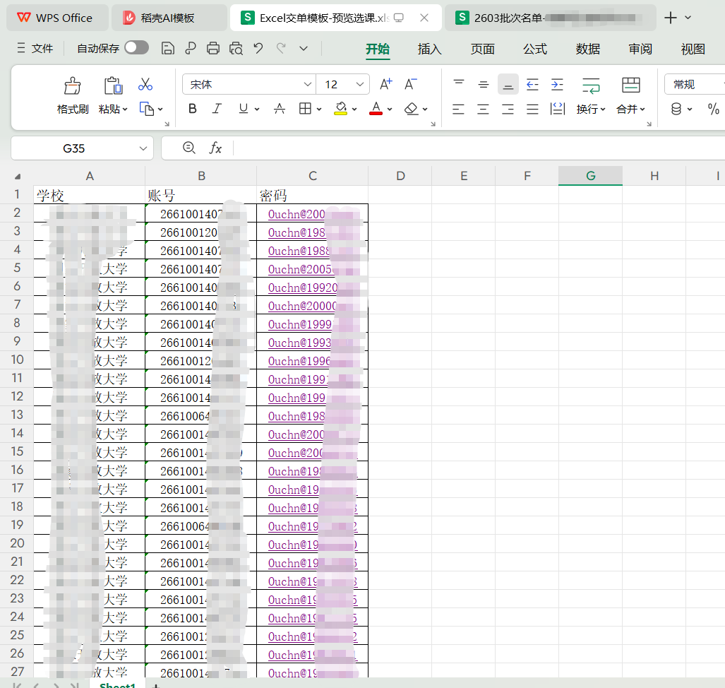Screen dimensions: 725x688
Task: Apply cell borders icon
Action: pos(305,109)
